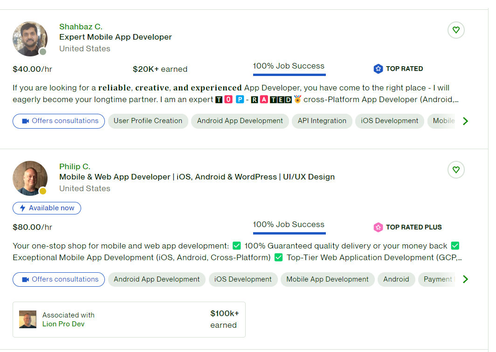Save Shahbaz C. with the heart icon
Image resolution: width=496 pixels, height=352 pixels.
point(456,30)
